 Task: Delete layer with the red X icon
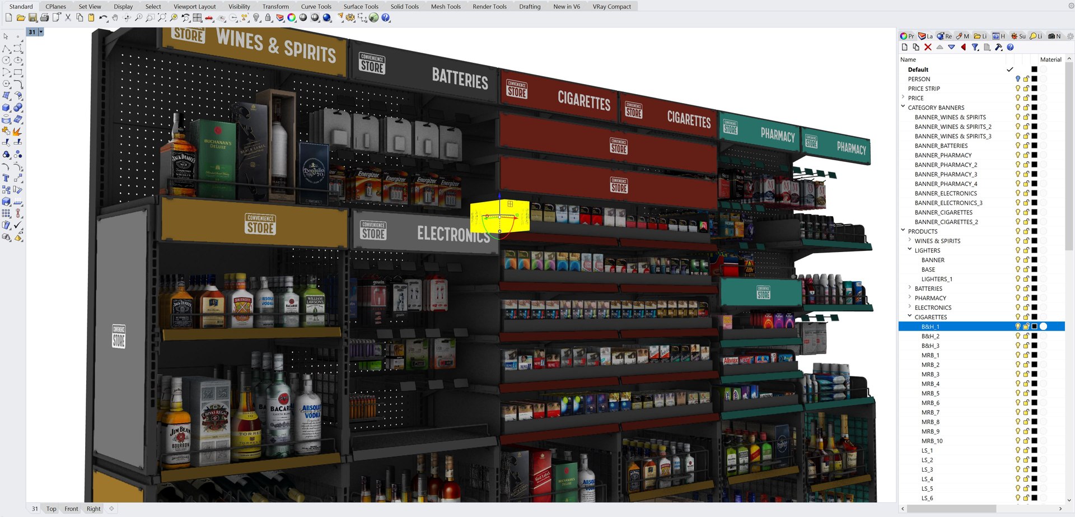[928, 47]
